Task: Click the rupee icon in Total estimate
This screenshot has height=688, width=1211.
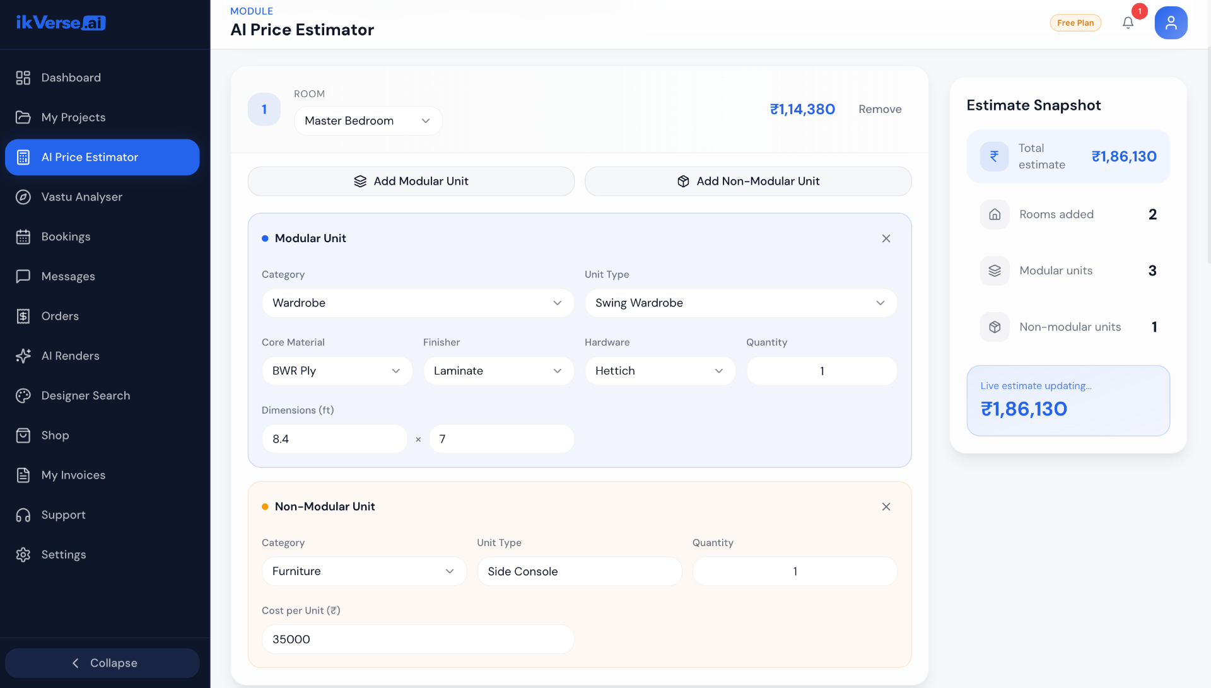Action: pos(995,156)
